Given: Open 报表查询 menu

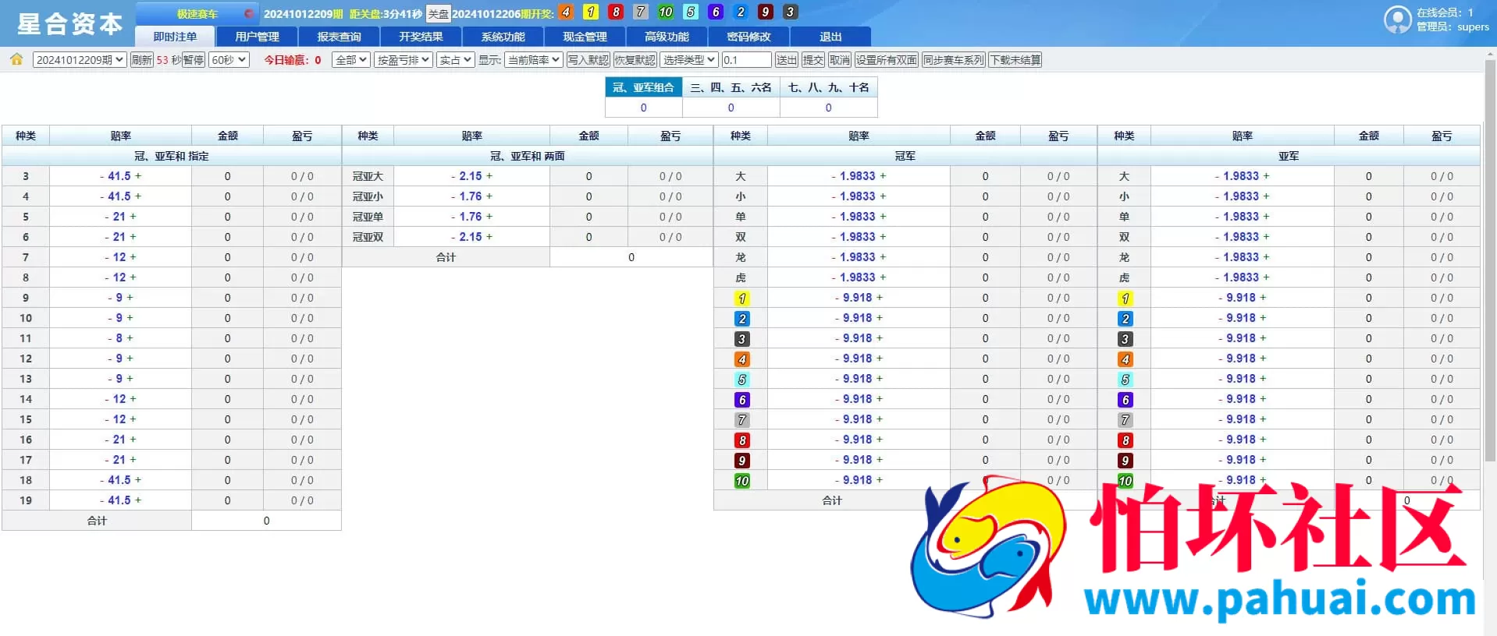Looking at the screenshot, I should [x=339, y=37].
